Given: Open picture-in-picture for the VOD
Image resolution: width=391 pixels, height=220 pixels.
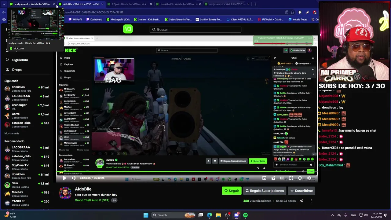Looking at the screenshot, I should pyautogui.click(x=264, y=178).
